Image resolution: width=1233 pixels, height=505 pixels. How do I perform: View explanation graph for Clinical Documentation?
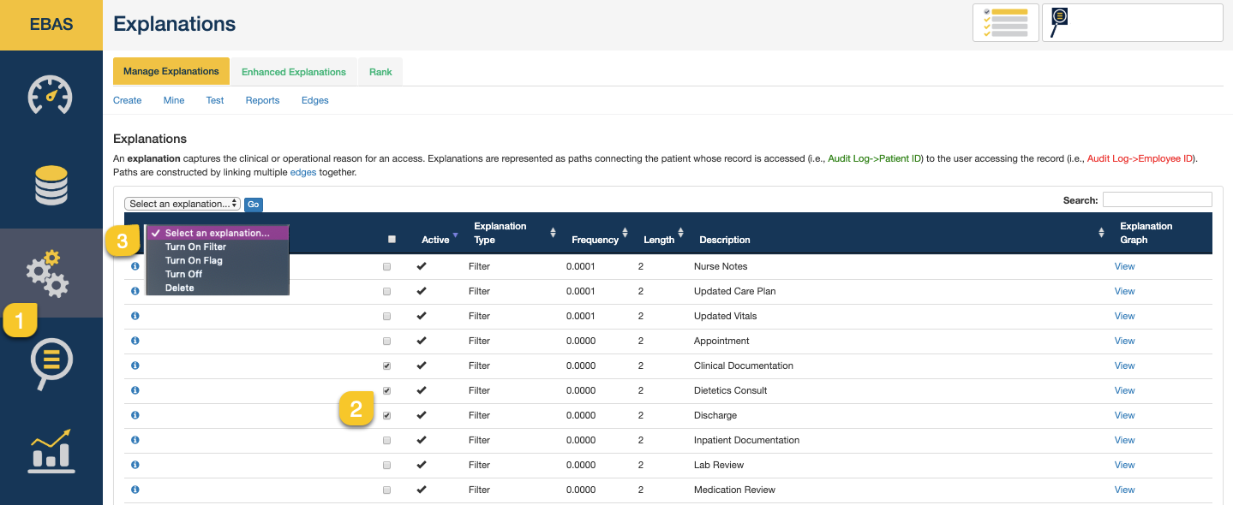click(1124, 365)
